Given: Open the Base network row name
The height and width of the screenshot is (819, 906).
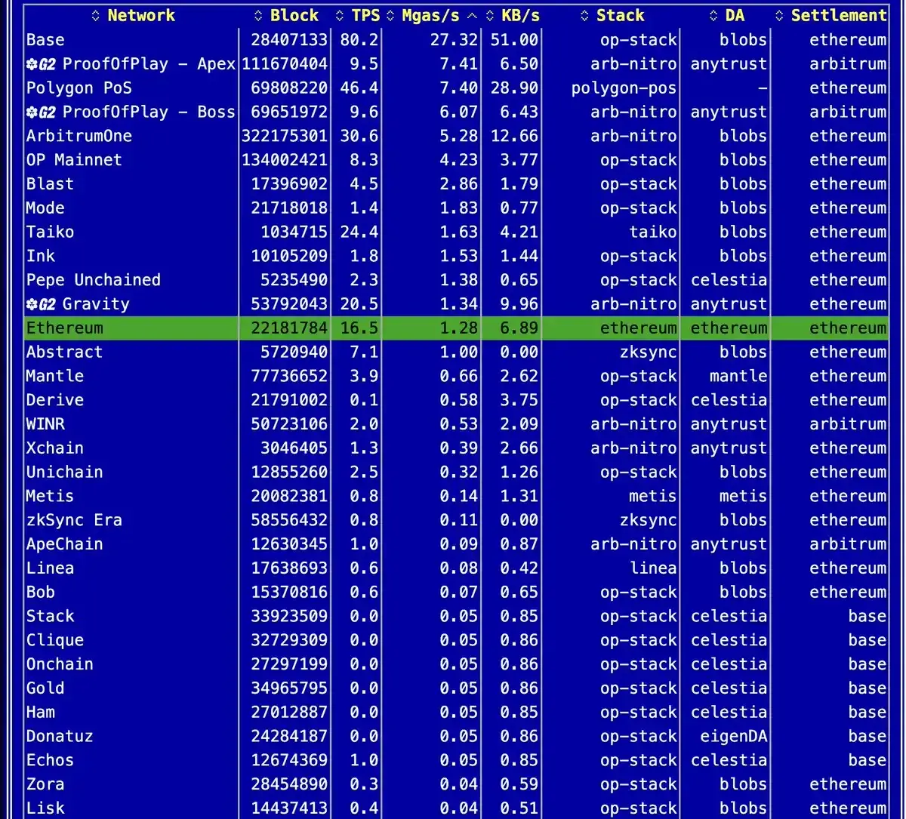Looking at the screenshot, I should (45, 40).
